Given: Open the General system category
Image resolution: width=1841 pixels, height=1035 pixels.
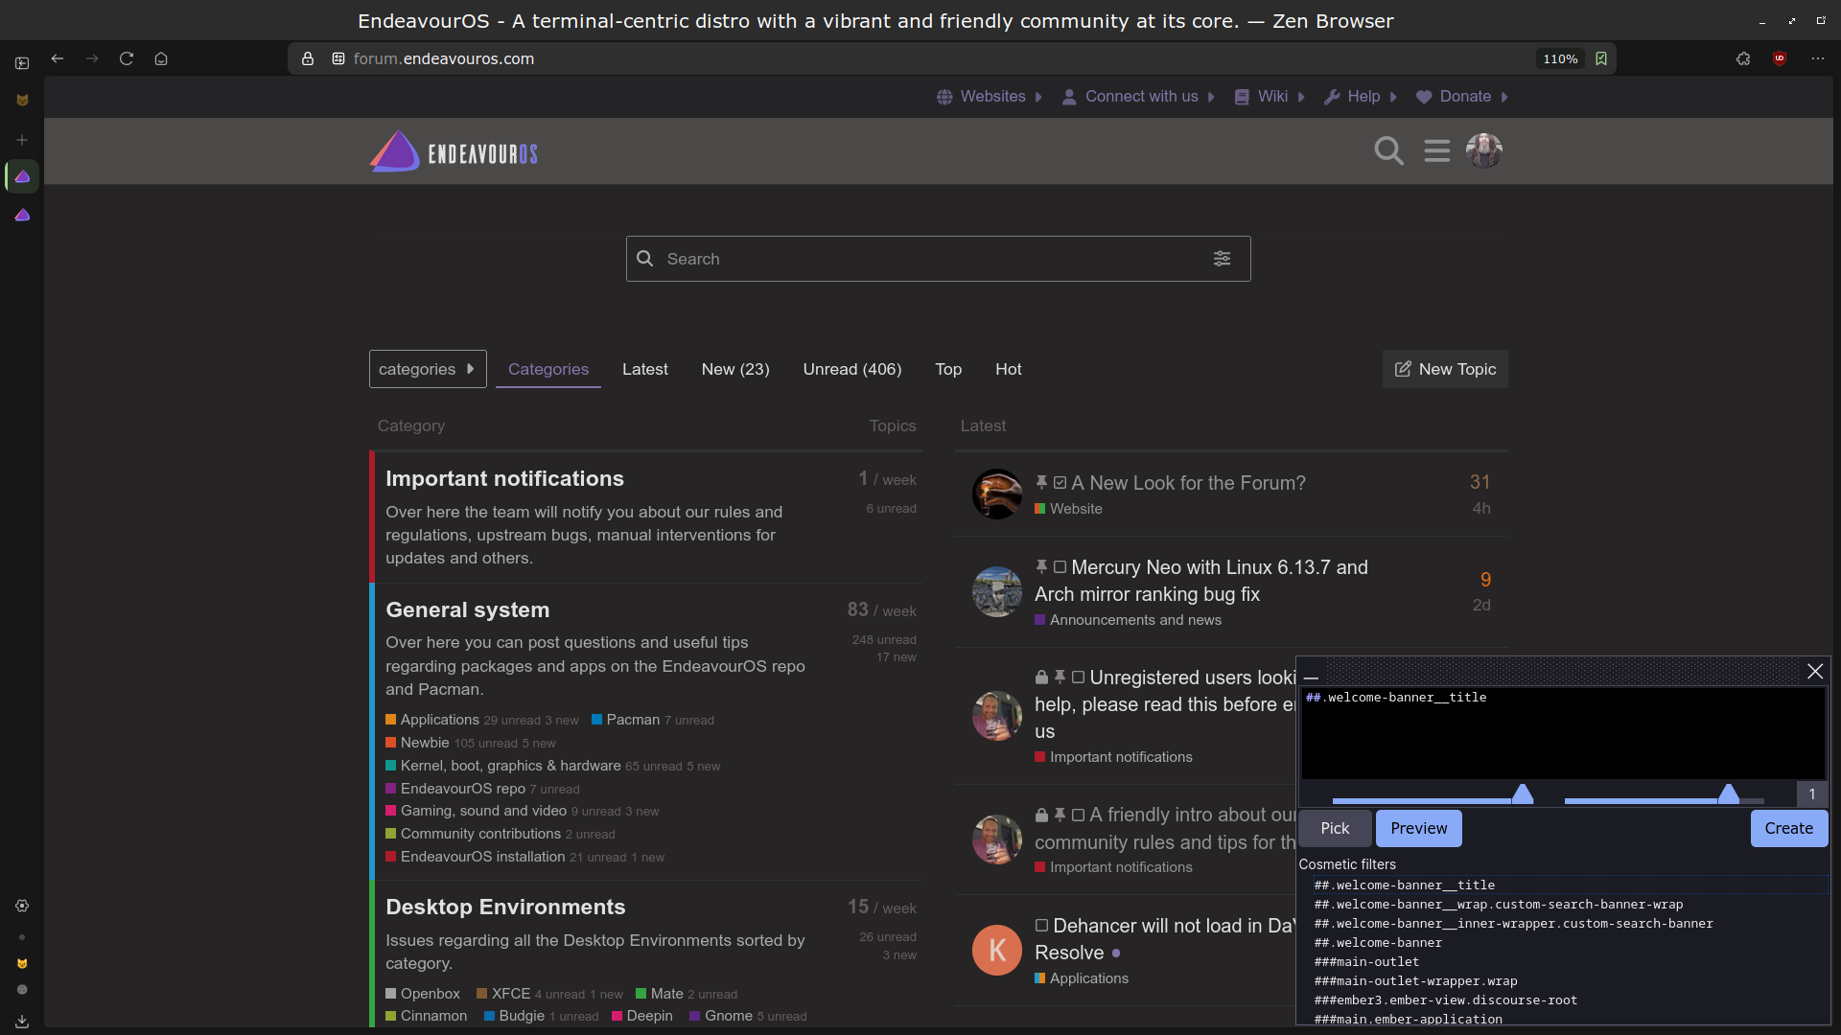Looking at the screenshot, I should 468,609.
